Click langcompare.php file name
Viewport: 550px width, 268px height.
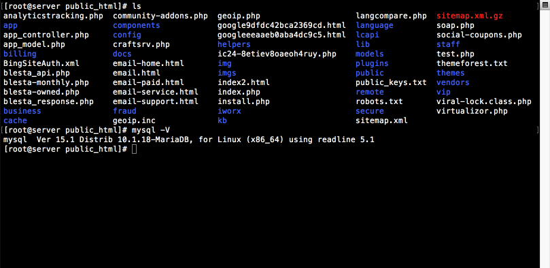tap(392, 16)
